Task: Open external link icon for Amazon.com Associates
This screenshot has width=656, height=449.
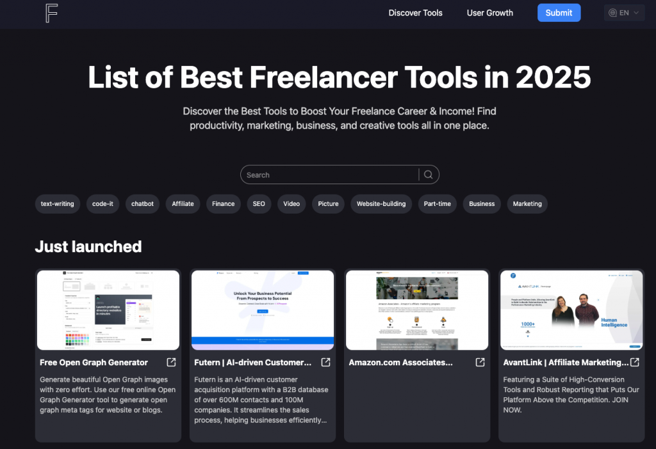Action: point(480,362)
